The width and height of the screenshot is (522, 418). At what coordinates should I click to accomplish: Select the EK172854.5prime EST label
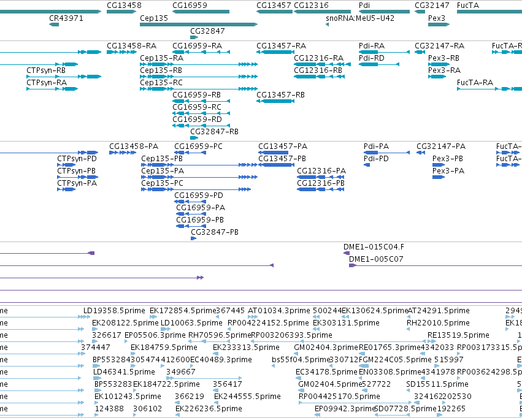tap(183, 311)
